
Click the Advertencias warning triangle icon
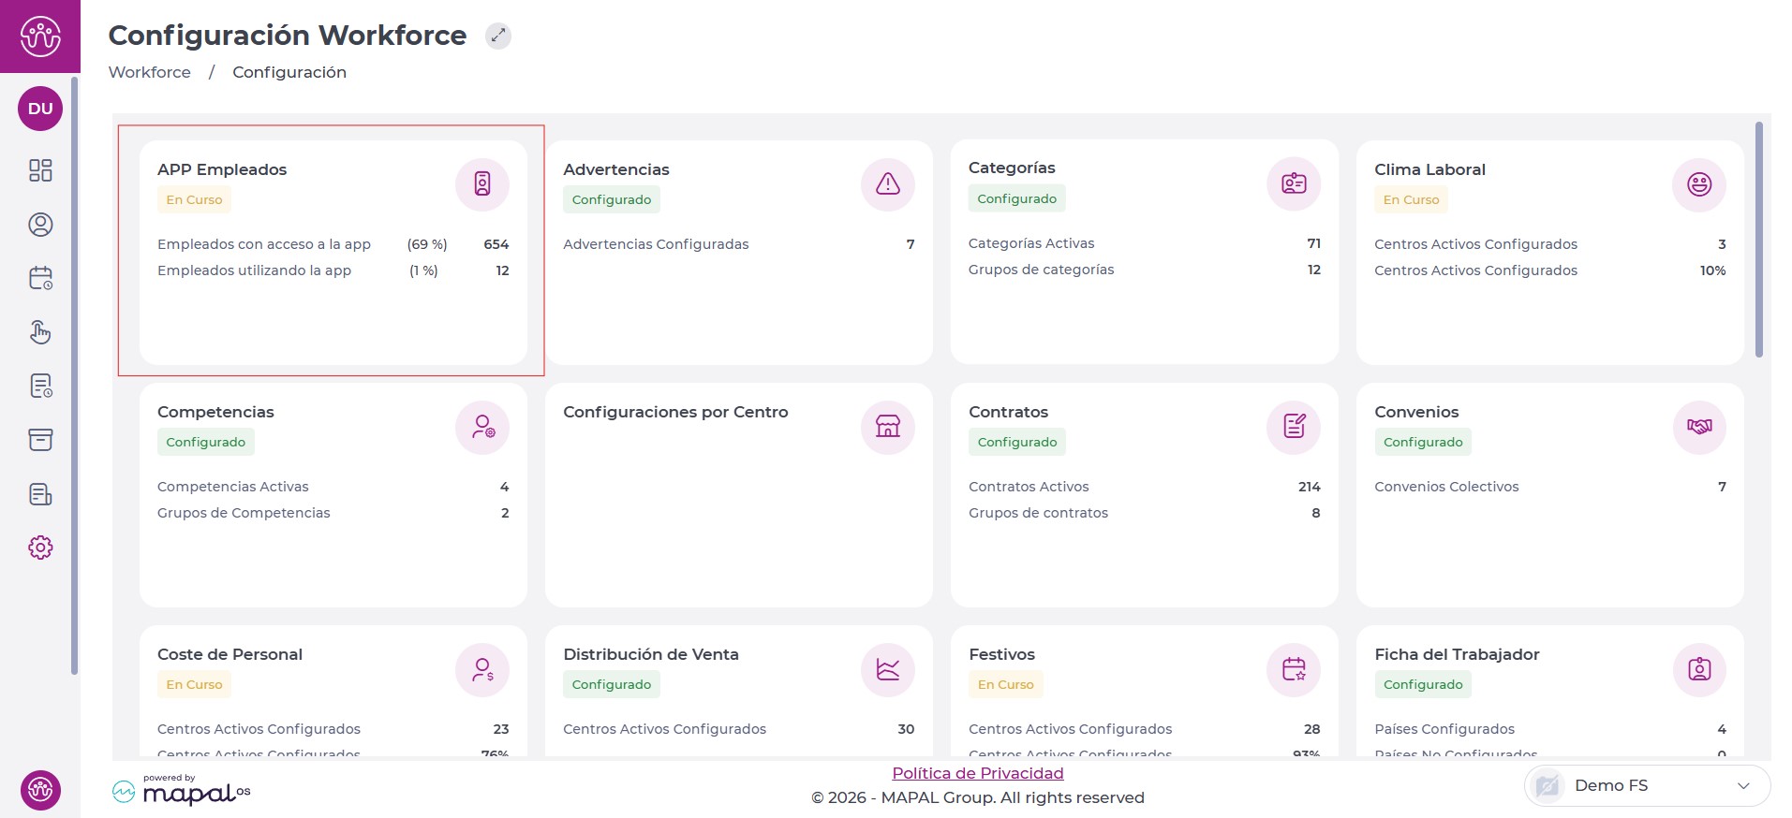click(887, 184)
